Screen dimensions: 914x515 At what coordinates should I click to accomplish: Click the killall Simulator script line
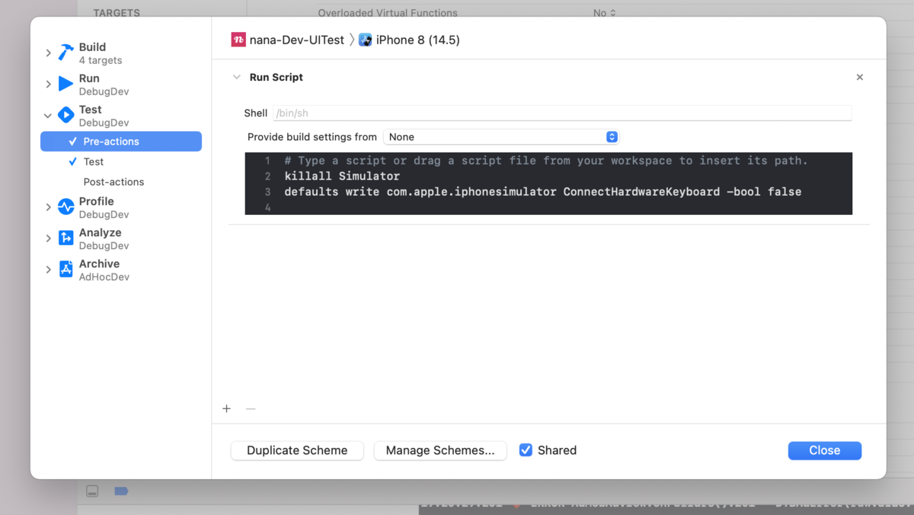pyautogui.click(x=342, y=176)
